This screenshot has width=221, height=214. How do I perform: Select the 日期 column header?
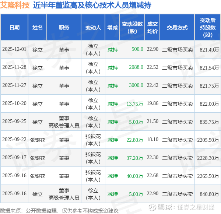14,27
